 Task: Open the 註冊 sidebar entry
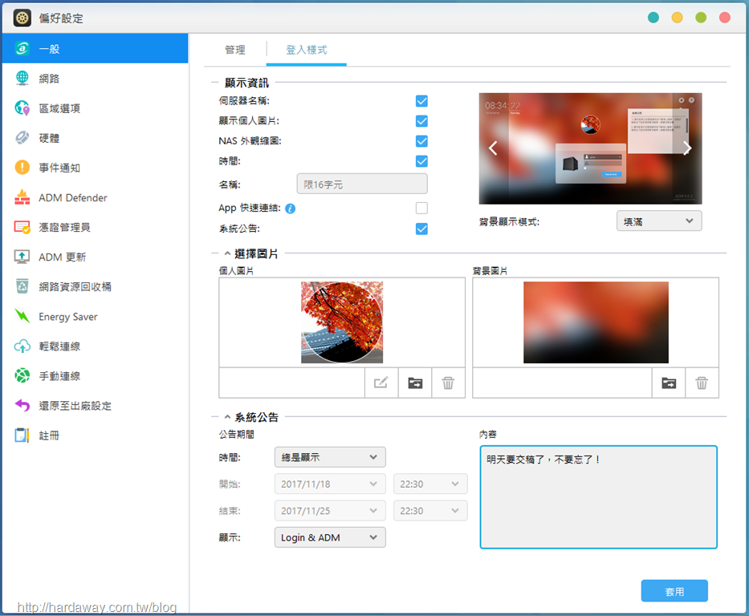tap(95, 436)
